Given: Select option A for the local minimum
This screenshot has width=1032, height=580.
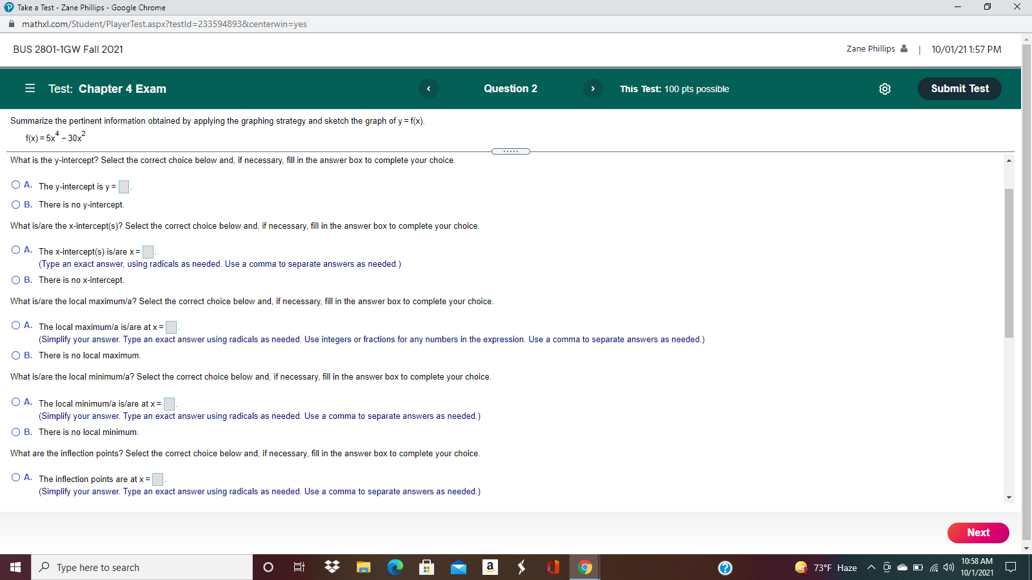Looking at the screenshot, I should (x=15, y=402).
